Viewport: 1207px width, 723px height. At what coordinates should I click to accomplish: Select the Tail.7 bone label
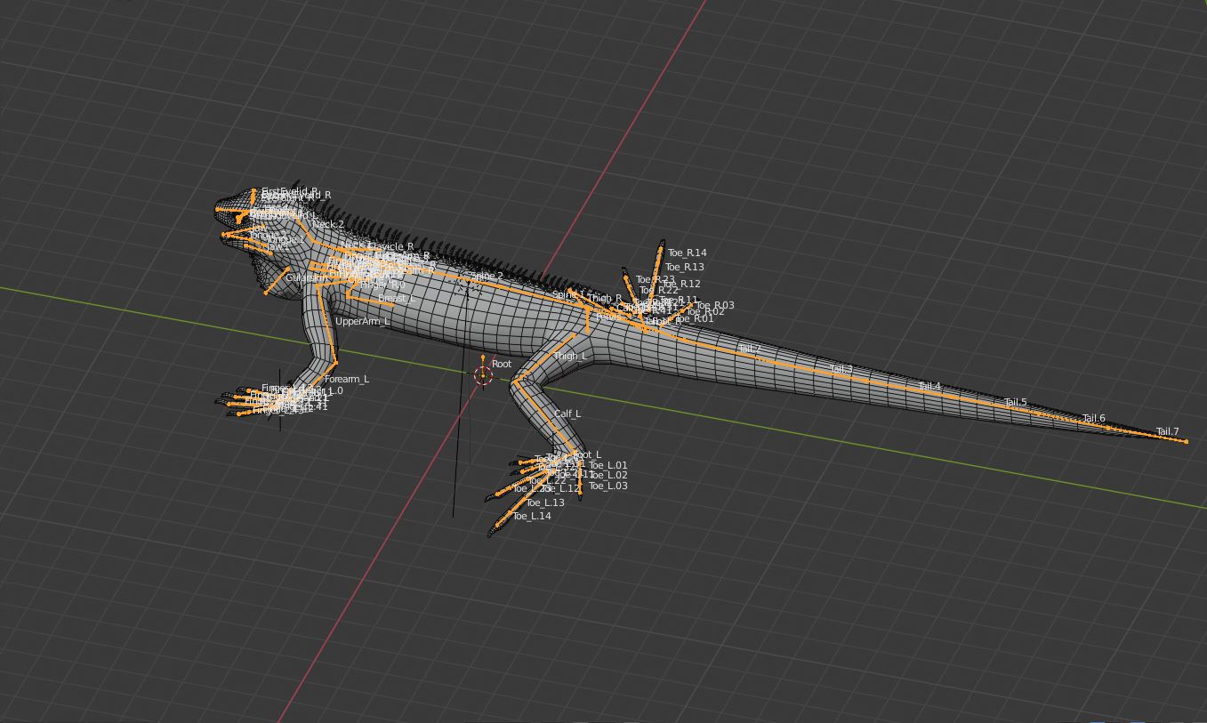coord(1167,431)
